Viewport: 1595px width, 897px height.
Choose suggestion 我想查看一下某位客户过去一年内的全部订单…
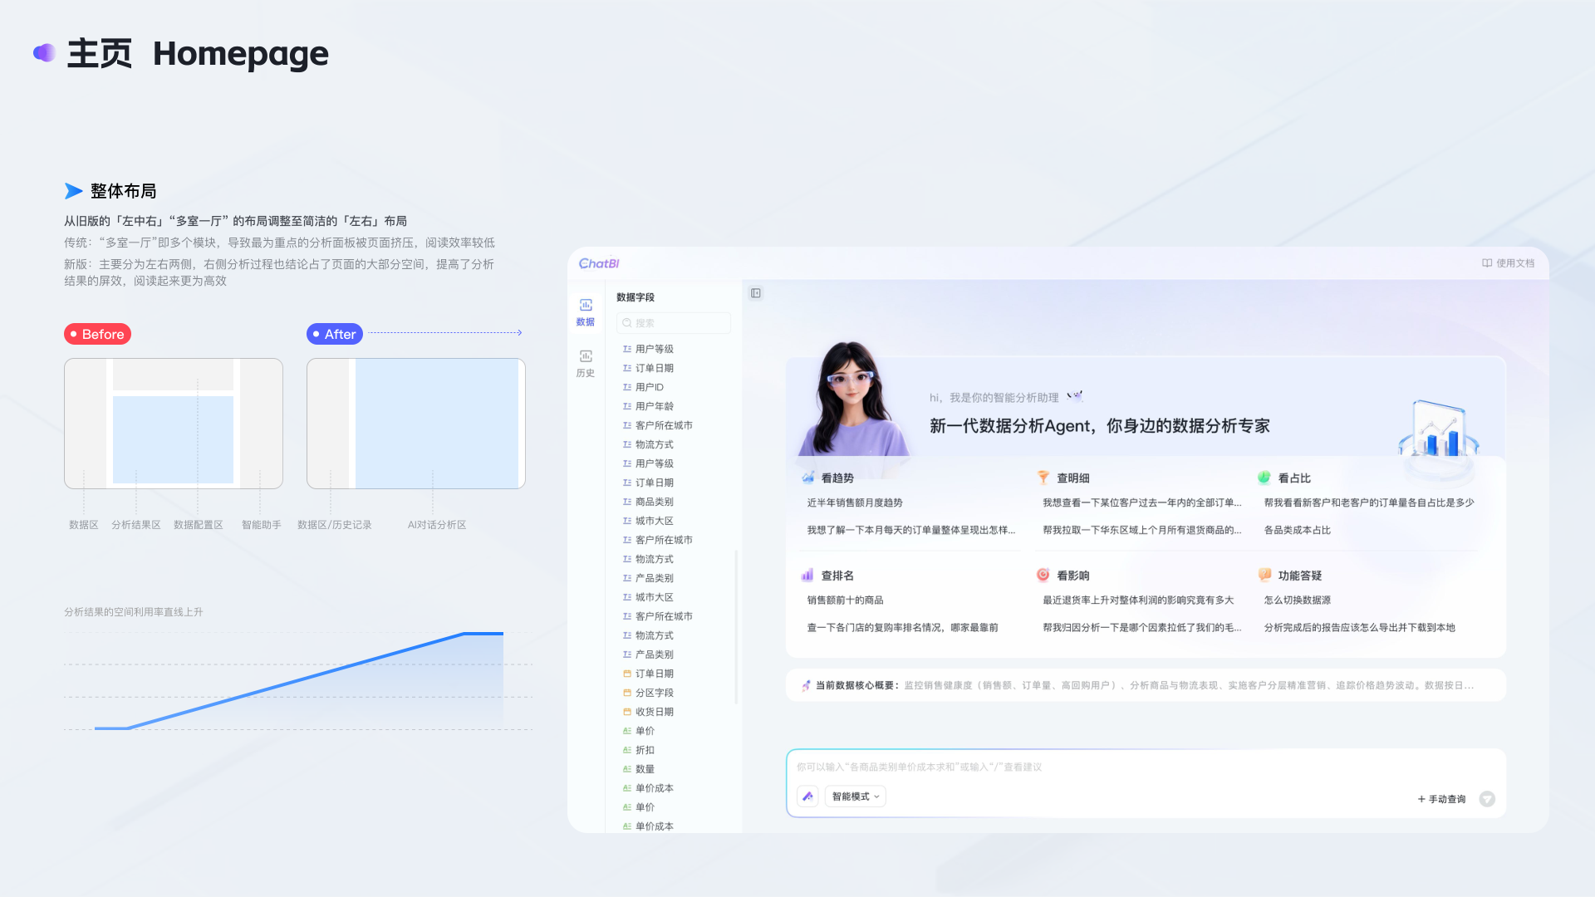pos(1142,502)
